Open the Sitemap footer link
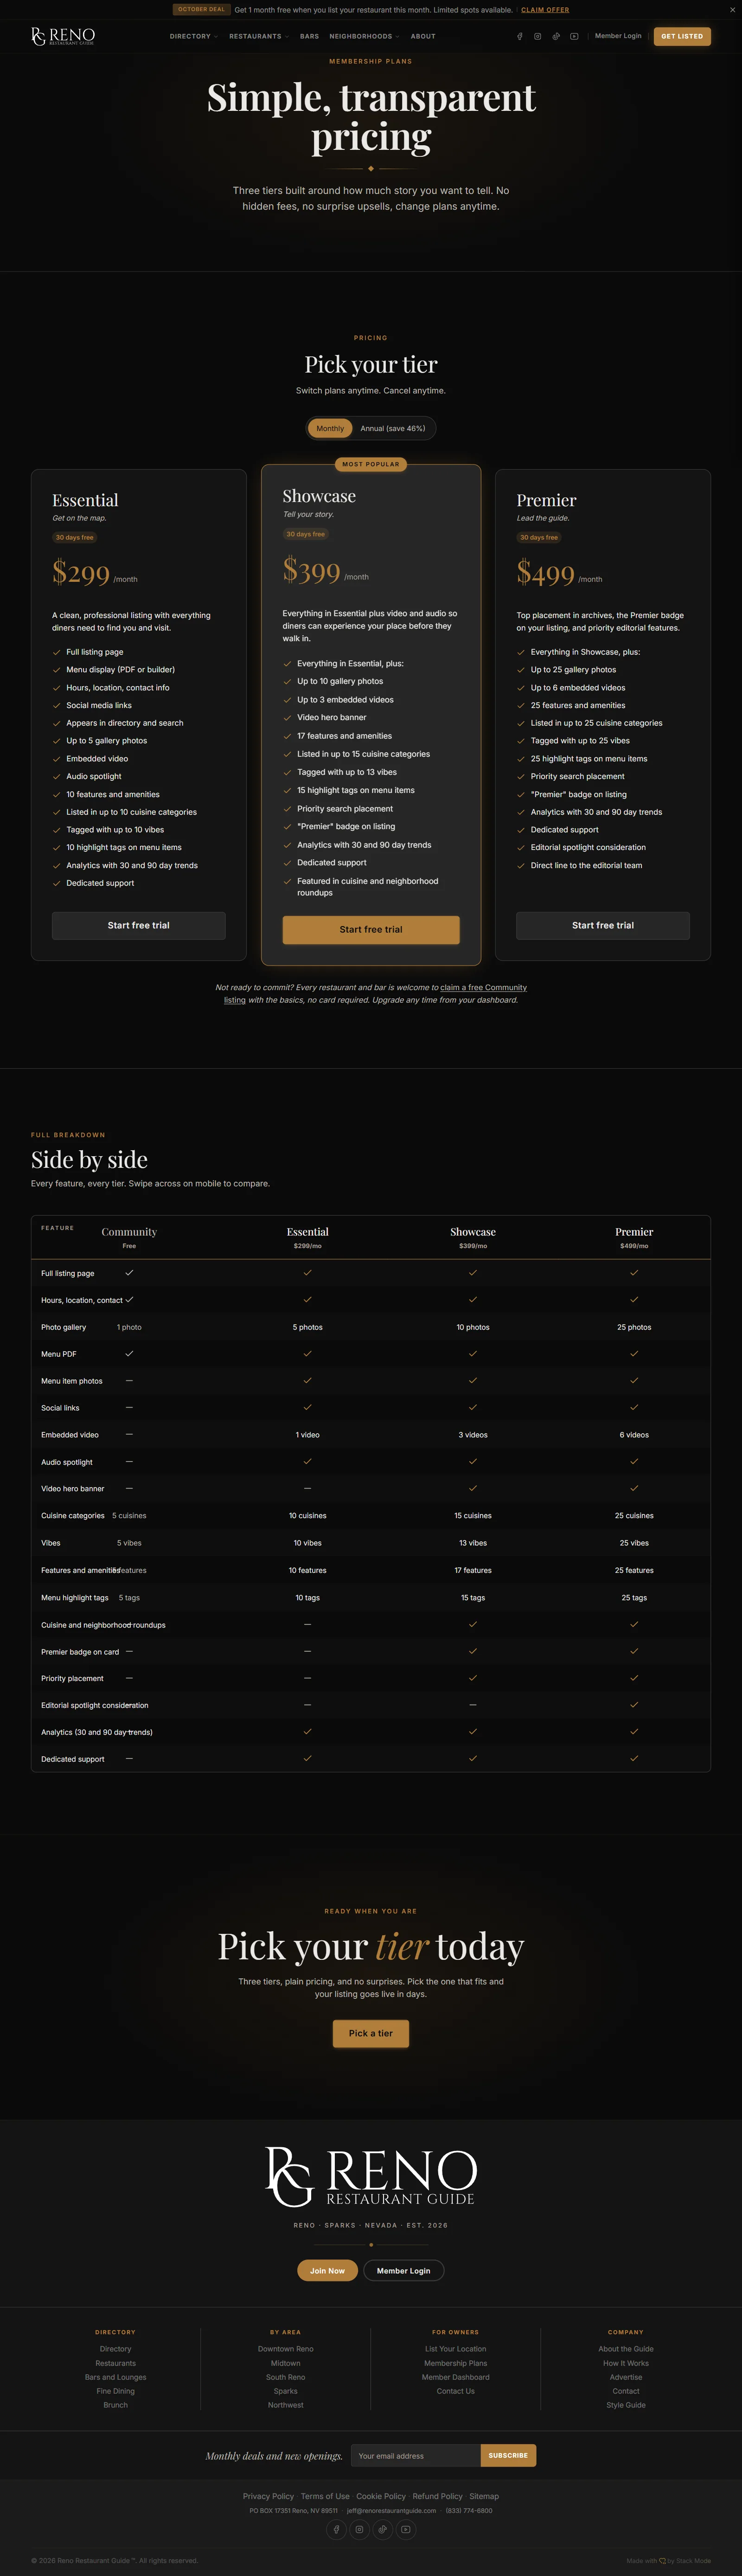 point(484,2496)
